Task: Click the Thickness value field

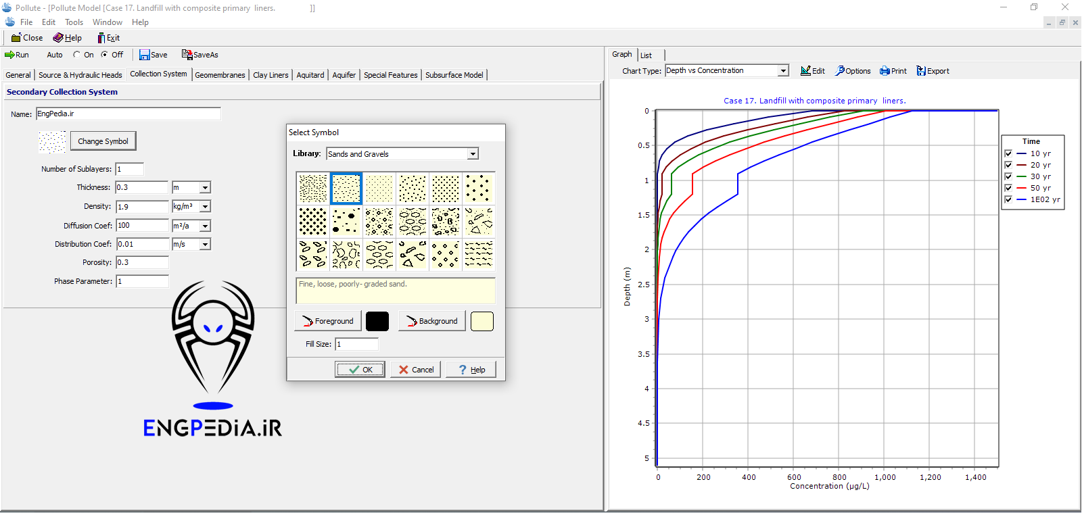Action: [141, 187]
